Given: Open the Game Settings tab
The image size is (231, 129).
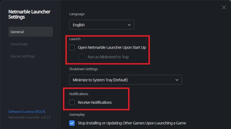Looking at the screenshot, I should 23,56.
